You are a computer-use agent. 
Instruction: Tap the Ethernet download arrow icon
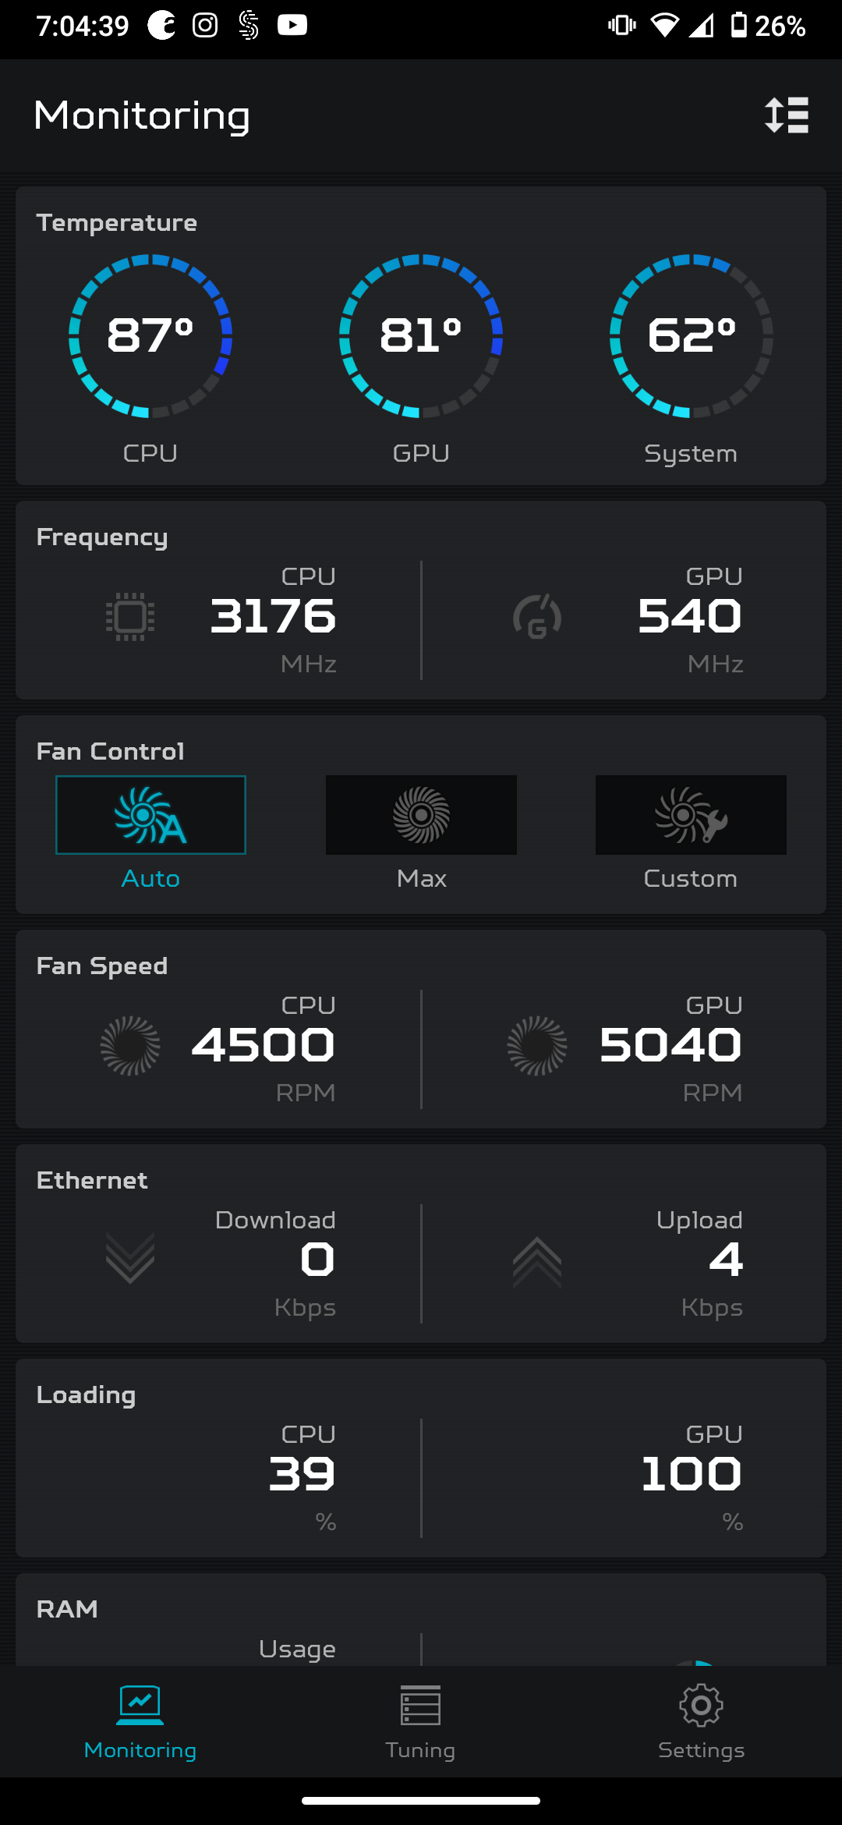130,1259
